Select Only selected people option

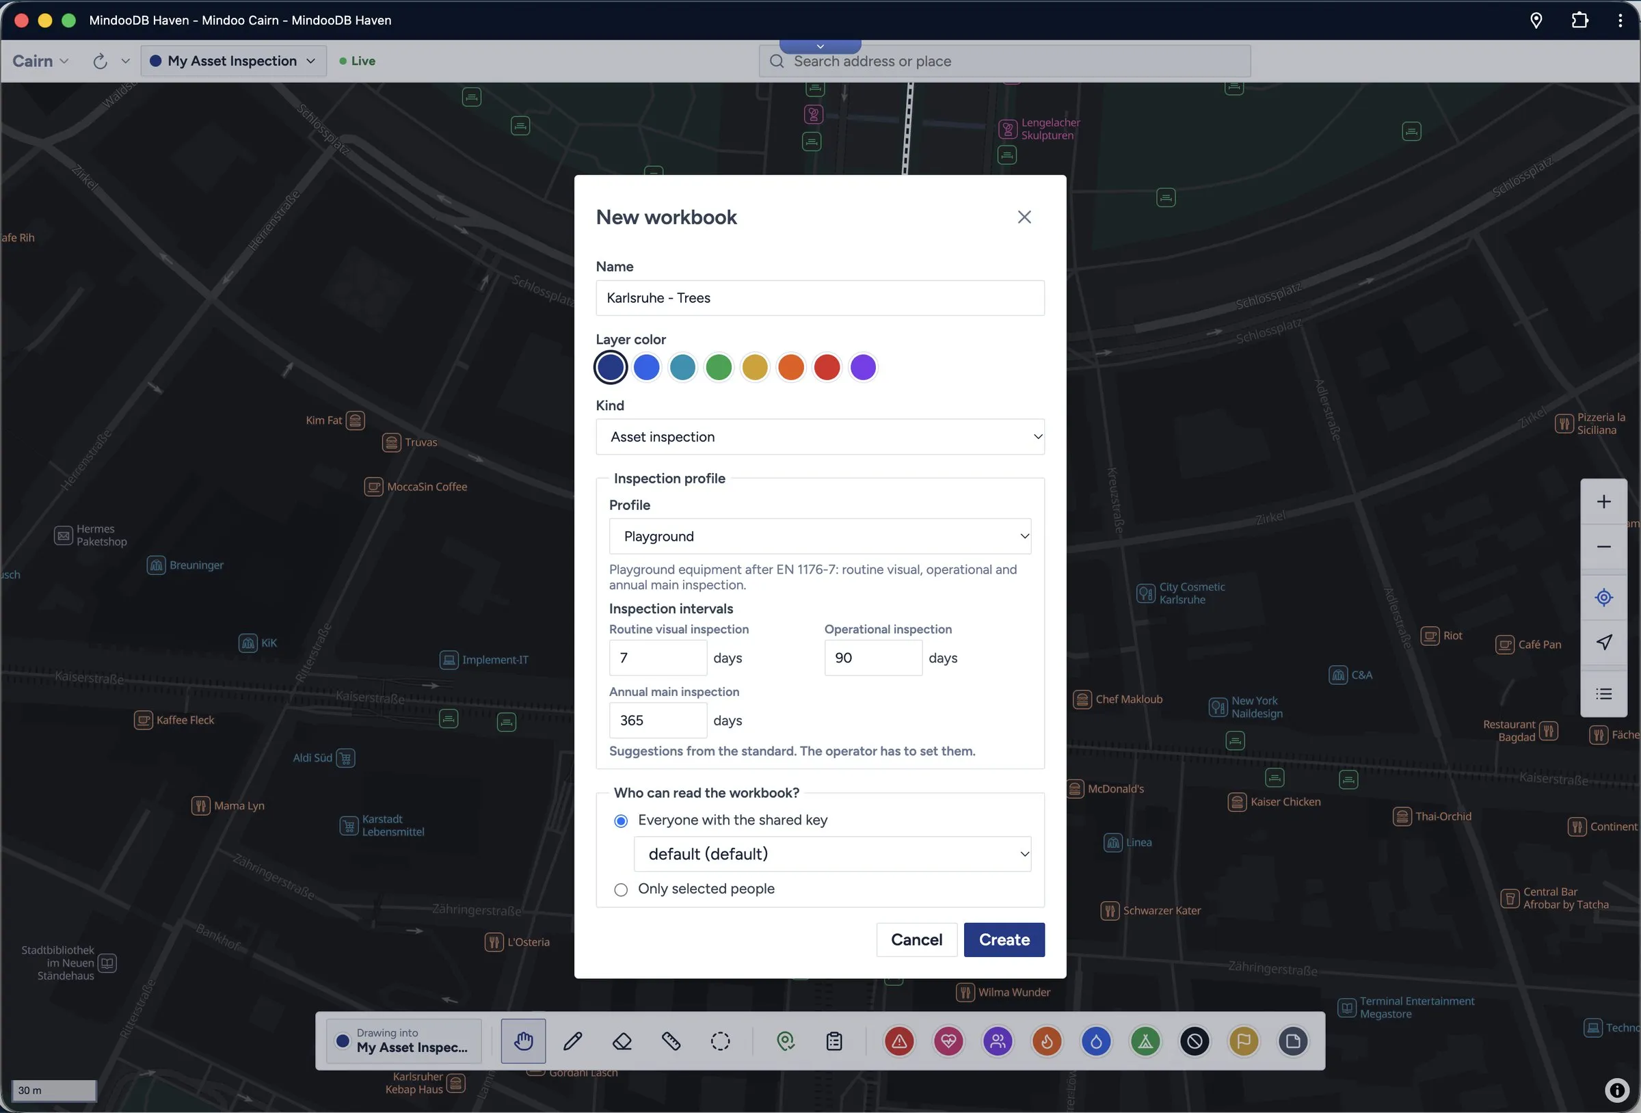(621, 889)
